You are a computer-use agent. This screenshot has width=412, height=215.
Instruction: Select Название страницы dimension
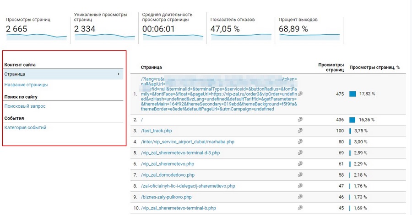coord(26,85)
